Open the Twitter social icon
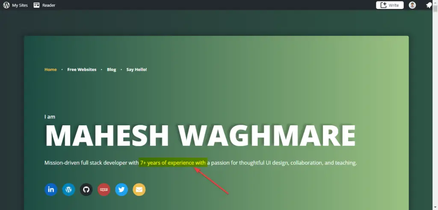Screen dimensions: 438x210 [121, 190]
